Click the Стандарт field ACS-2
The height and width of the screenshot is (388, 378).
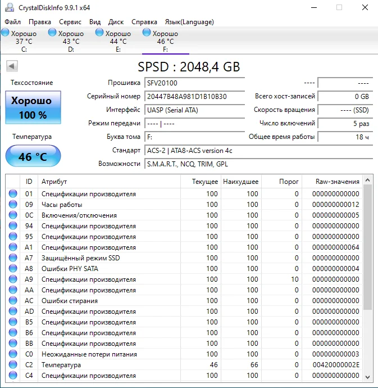[x=258, y=151]
